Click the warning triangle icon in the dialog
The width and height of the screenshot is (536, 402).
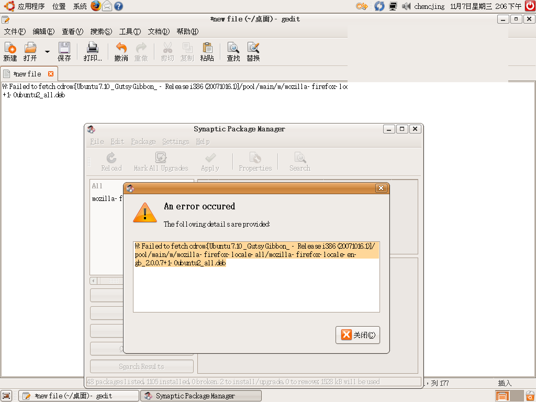click(x=145, y=213)
